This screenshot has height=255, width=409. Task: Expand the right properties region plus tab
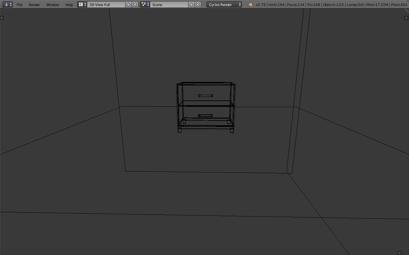pyautogui.click(x=406, y=18)
